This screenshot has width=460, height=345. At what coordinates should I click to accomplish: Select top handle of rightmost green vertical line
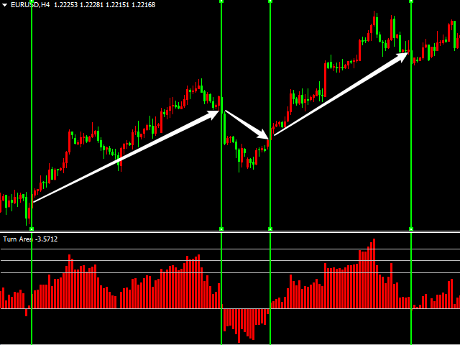pos(411,1)
